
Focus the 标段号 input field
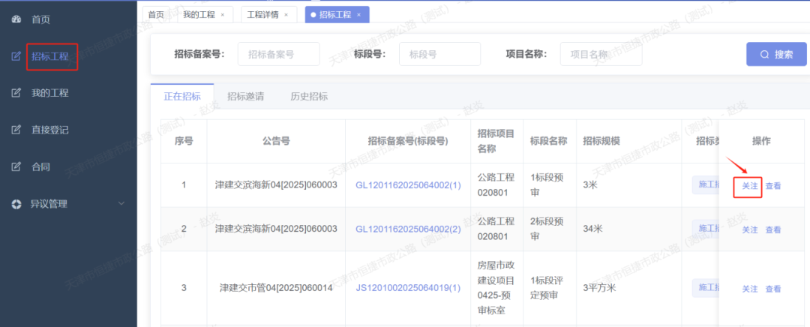pyautogui.click(x=439, y=54)
